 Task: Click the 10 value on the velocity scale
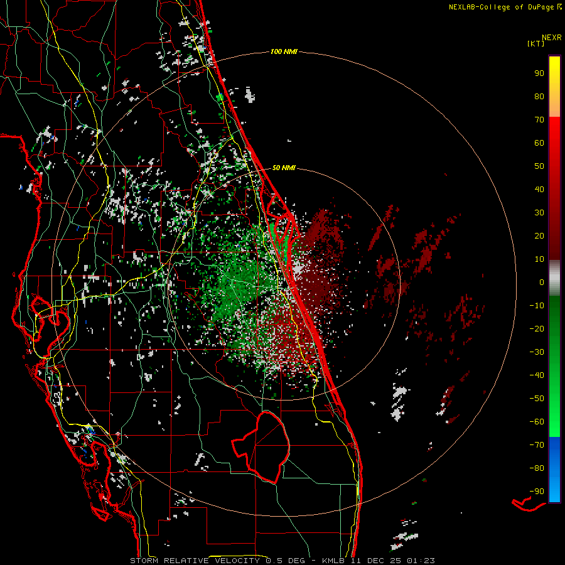click(539, 259)
